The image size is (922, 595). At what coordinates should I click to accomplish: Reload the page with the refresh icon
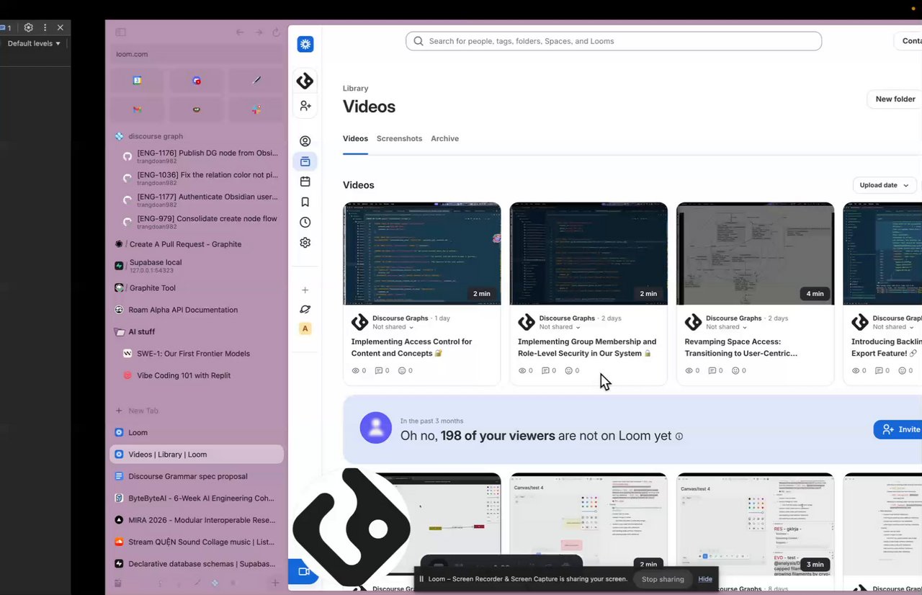276,32
